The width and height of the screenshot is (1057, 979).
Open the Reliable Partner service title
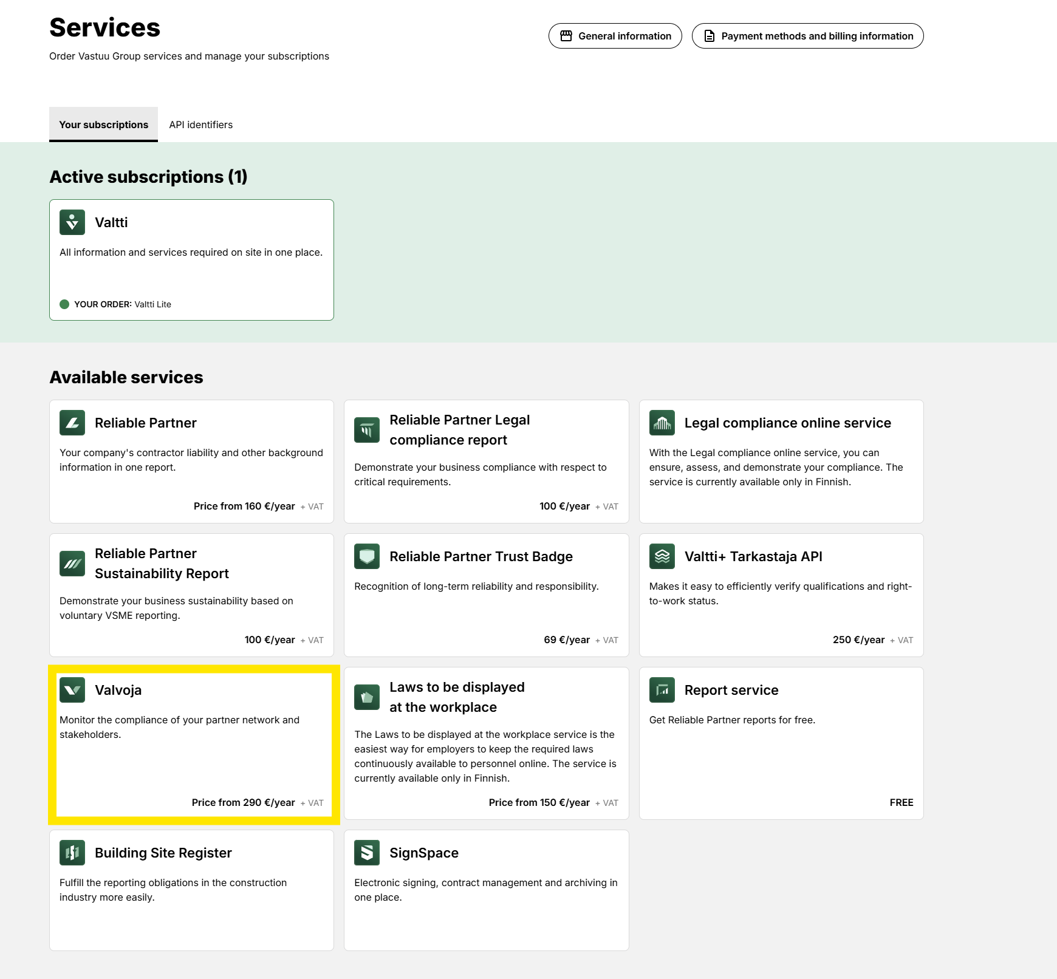[x=146, y=423]
